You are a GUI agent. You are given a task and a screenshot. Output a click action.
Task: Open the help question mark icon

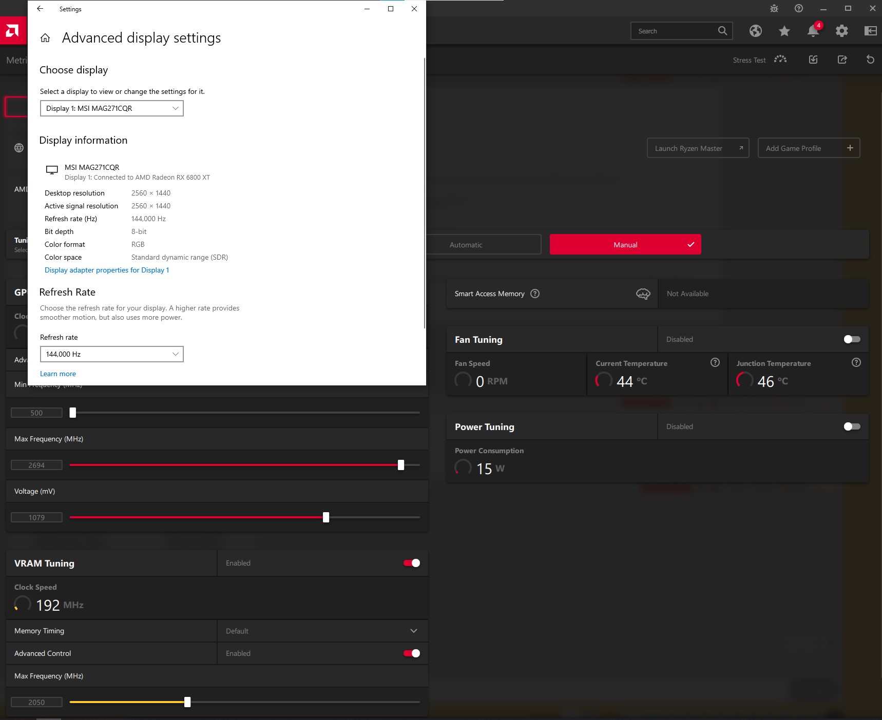click(x=798, y=8)
